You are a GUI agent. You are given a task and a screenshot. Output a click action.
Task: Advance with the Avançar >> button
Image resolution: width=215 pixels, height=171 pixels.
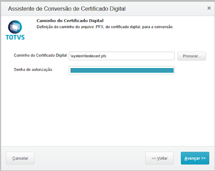[x=195, y=158]
